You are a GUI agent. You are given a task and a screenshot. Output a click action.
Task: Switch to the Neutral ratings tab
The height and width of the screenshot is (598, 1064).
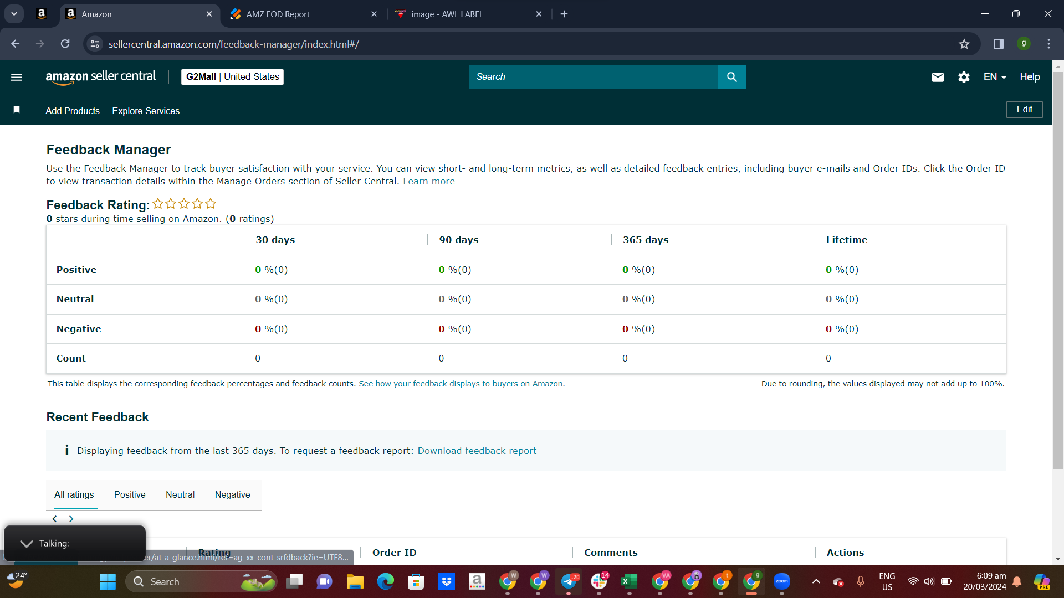[x=180, y=495]
